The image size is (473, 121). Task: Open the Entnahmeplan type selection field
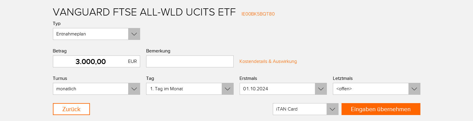pyautogui.click(x=91, y=34)
